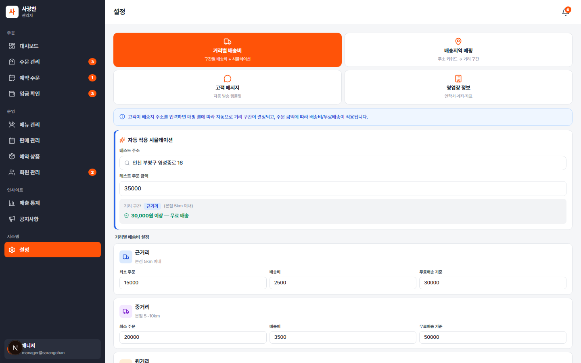Screen dimensions: 581x363
Task: Click 중거리 배송비 field 3500
Action: 343,337
